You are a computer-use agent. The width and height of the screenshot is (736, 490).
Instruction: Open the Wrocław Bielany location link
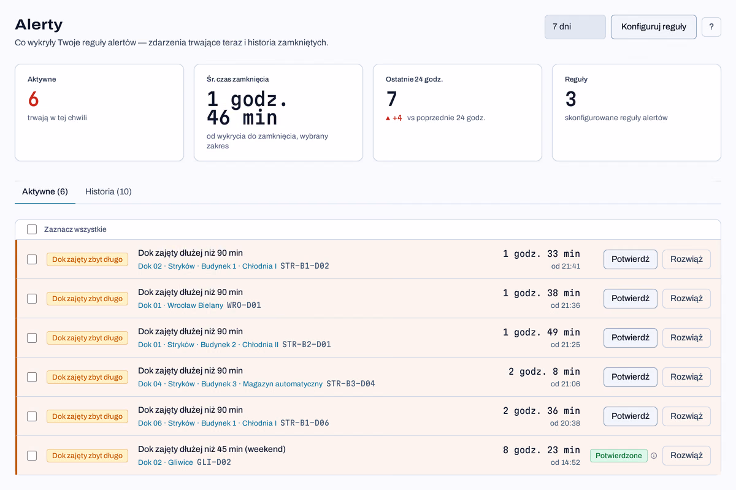[195, 305]
